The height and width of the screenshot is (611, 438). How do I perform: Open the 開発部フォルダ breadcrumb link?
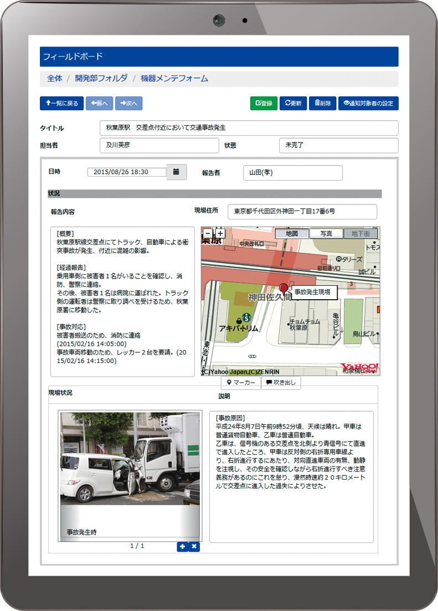tap(101, 78)
